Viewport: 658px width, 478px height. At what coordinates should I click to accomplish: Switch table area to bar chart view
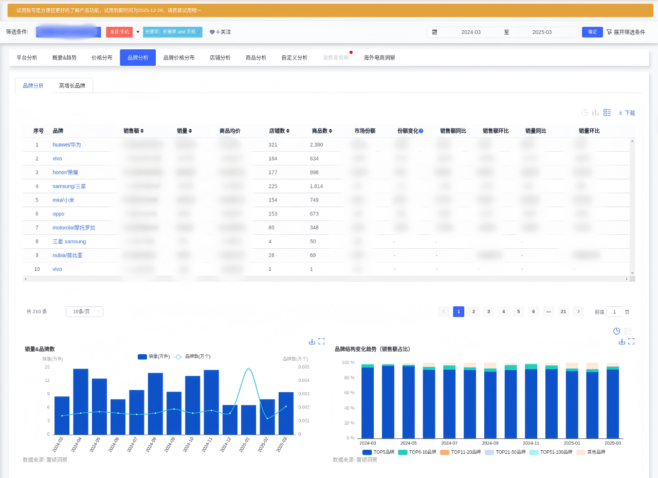595,113
